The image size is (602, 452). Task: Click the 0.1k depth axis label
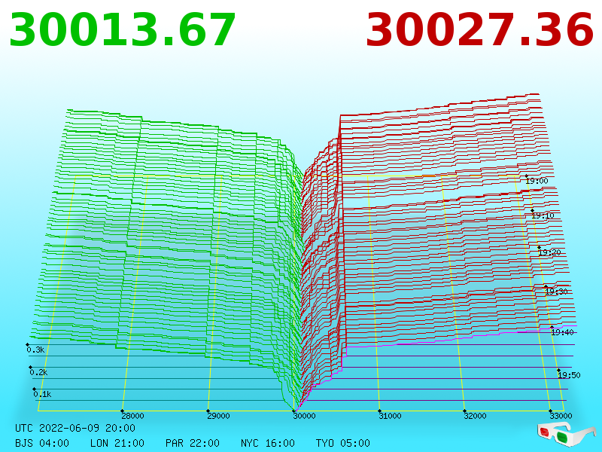point(42,394)
